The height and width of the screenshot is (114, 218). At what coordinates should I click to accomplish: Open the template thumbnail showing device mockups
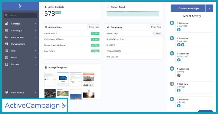click(63, 79)
